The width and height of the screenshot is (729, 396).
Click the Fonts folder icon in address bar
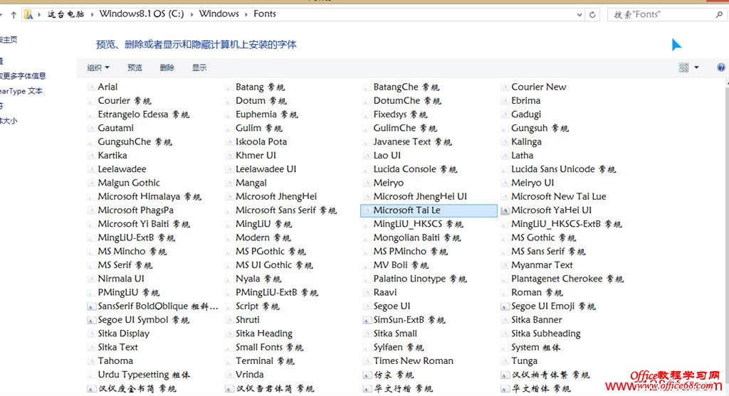tap(28, 14)
